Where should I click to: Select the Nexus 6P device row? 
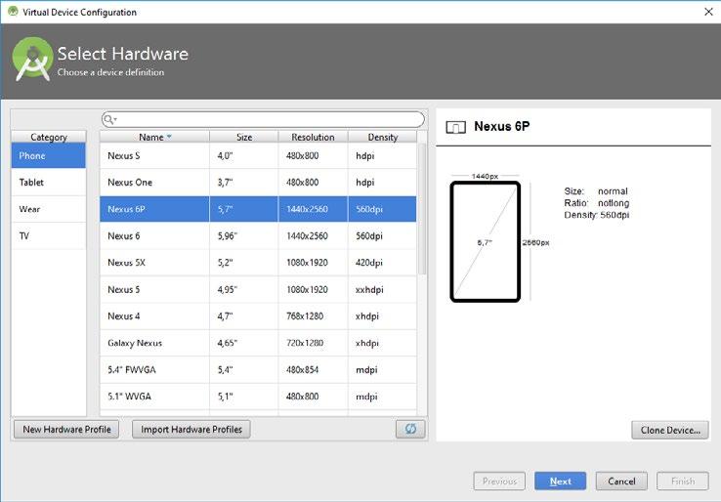[x=258, y=209]
